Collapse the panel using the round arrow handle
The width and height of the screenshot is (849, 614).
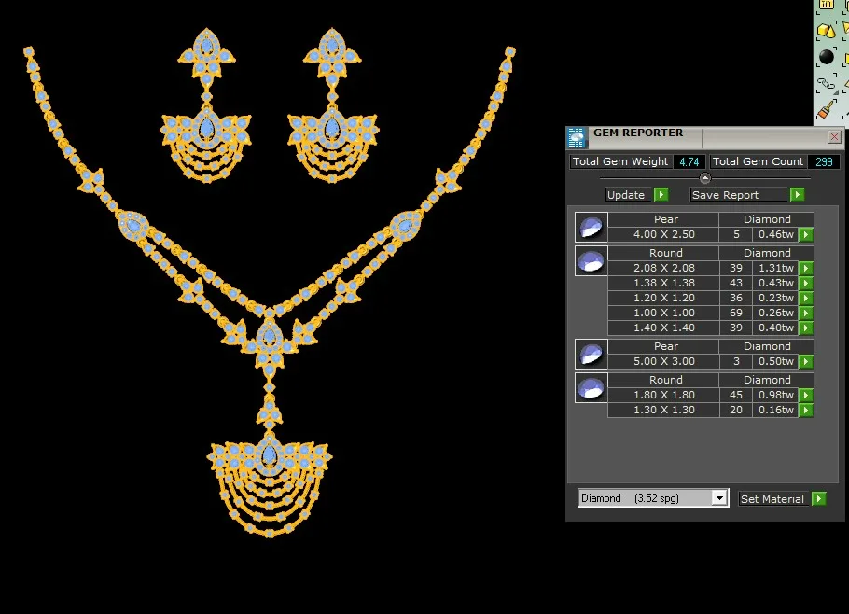pyautogui.click(x=704, y=178)
